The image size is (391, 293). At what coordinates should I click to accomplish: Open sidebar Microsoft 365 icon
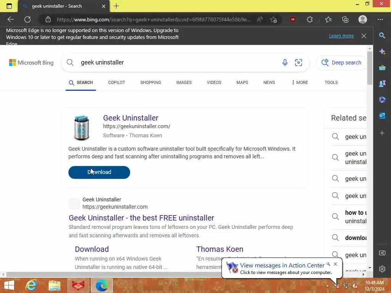pos(382,100)
